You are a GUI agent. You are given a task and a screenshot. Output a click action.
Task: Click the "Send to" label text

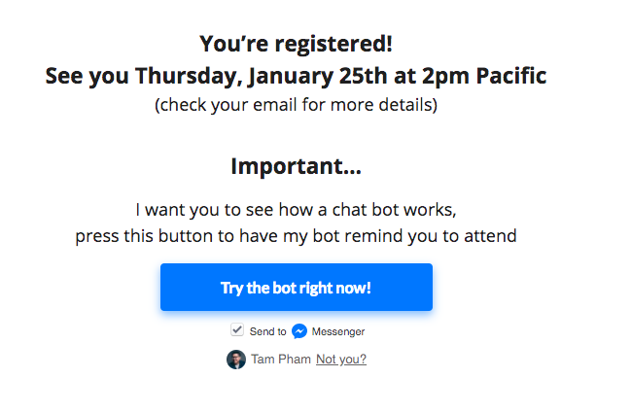[x=268, y=331]
